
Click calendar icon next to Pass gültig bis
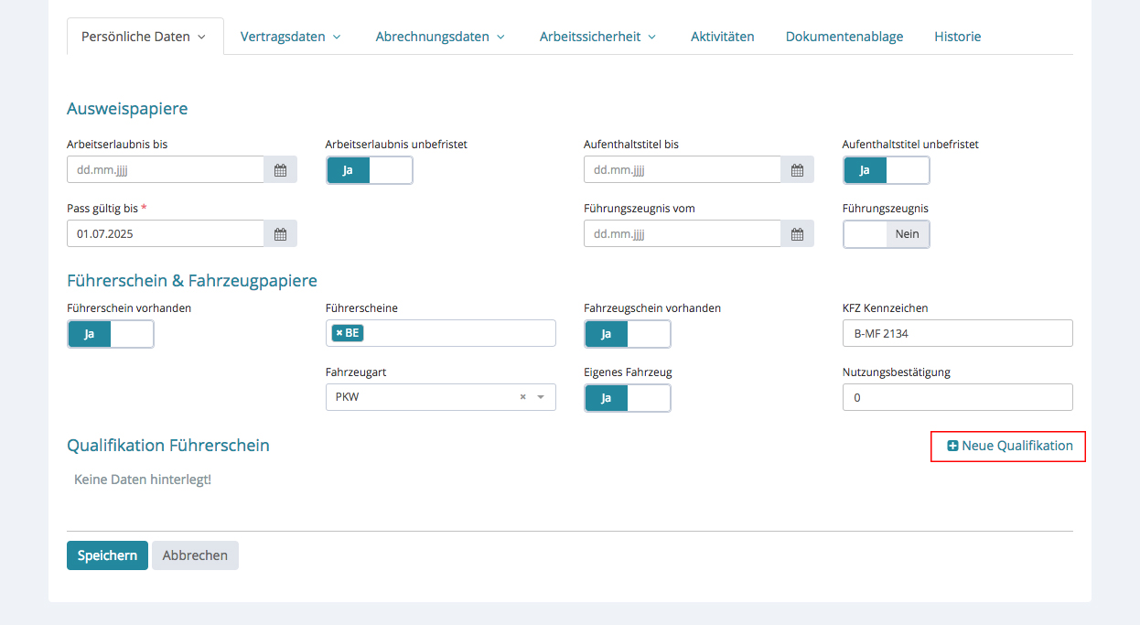pos(280,234)
